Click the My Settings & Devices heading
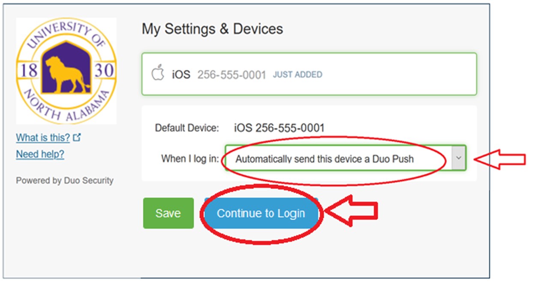 pos(212,29)
